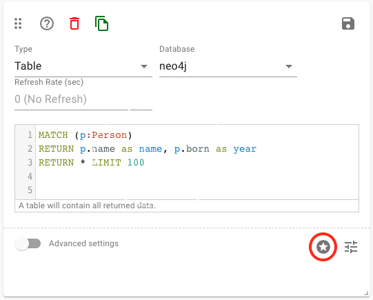The image size is (373, 300).
Task: Click line 1 MATCH query text
Action: [x=85, y=135]
